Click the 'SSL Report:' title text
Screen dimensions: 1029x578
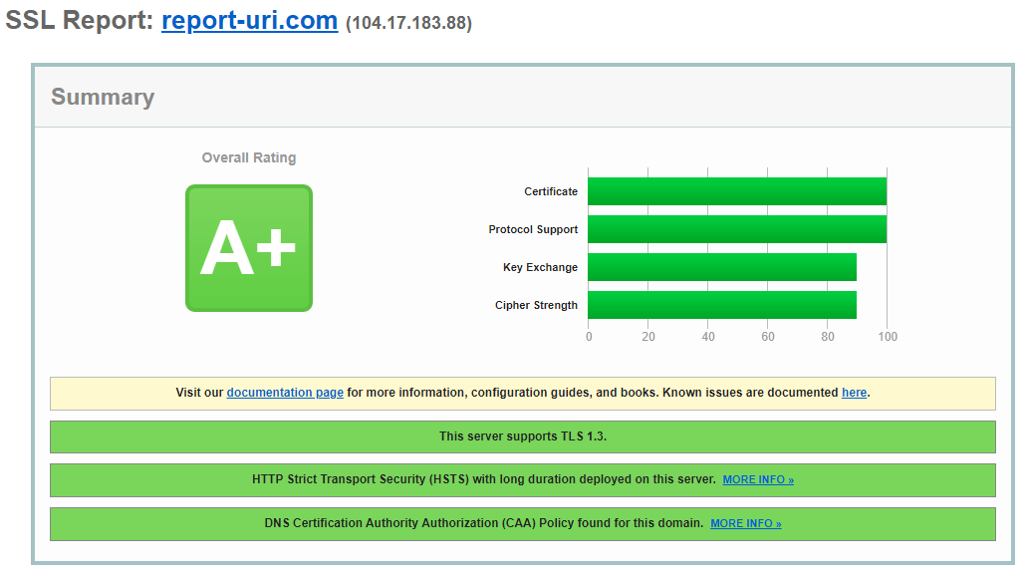pyautogui.click(x=80, y=21)
